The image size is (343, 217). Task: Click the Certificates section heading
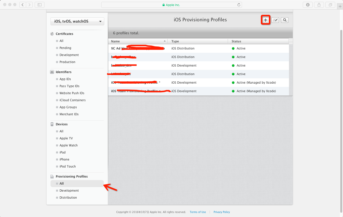65,34
